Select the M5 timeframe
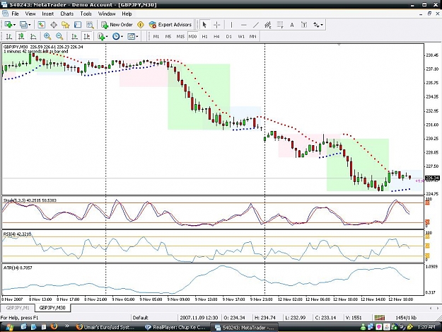Screen dimensions: 442x332 coord(168,36)
